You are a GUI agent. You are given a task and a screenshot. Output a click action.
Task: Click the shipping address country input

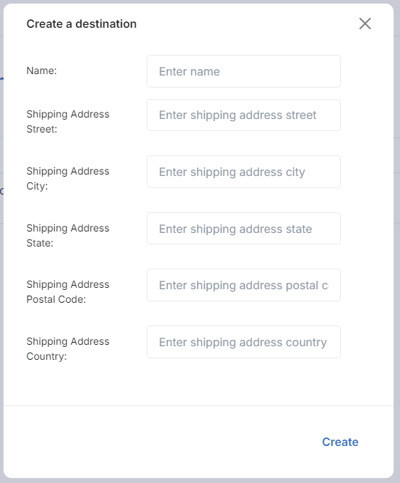tap(243, 342)
